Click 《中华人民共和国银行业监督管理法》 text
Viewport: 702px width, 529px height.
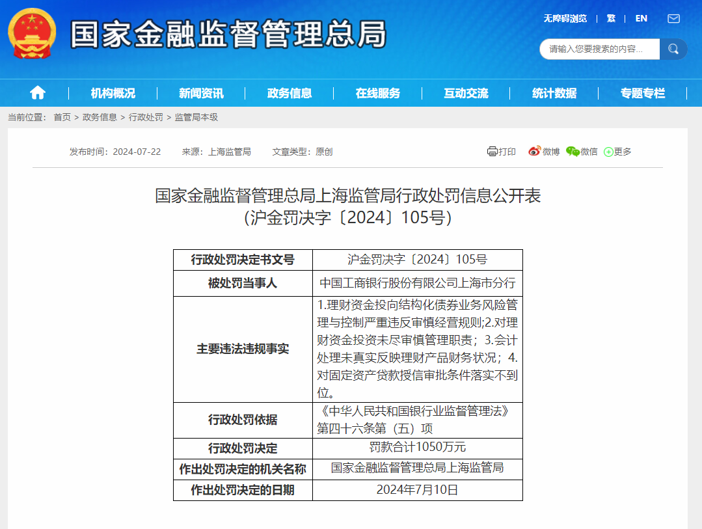point(414,411)
